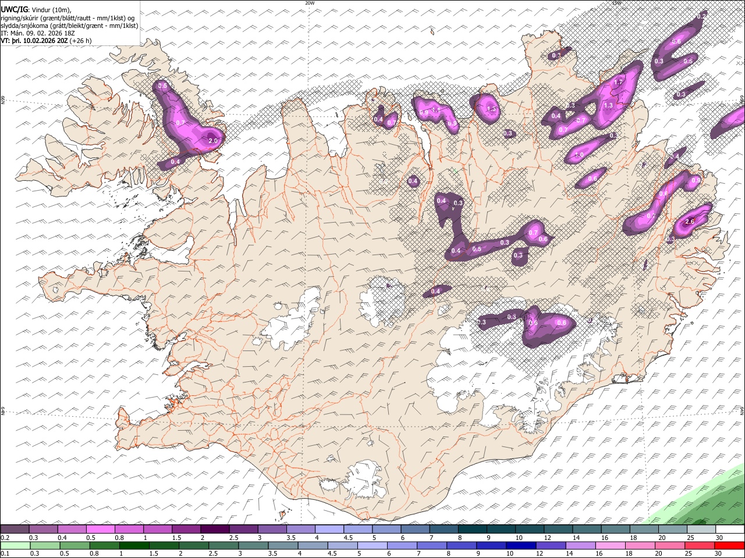Pick the red 25 swatch in rain scale
The image size is (745, 558).
[x=699, y=546]
